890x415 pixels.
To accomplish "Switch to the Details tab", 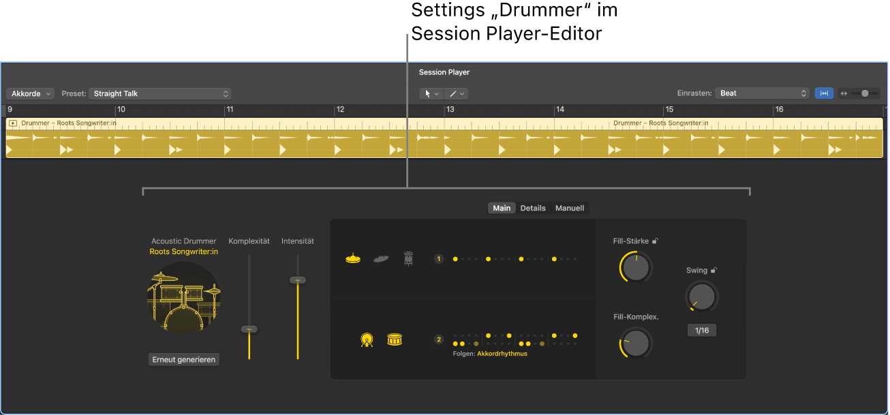I will coord(533,208).
